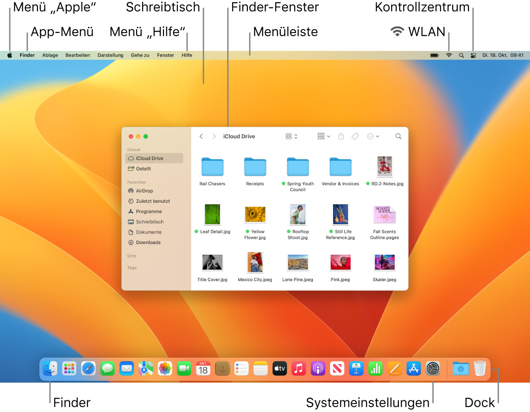Screen dimensions: 530x412
Task: Open Spotlight search from the menu bar
Action: point(461,55)
